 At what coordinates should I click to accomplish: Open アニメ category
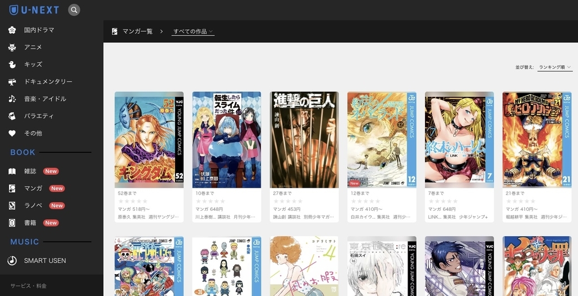(33, 47)
